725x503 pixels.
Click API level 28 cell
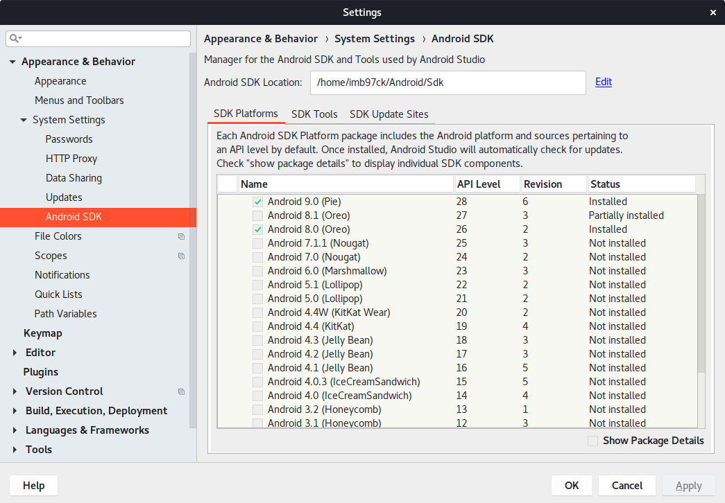[461, 202]
